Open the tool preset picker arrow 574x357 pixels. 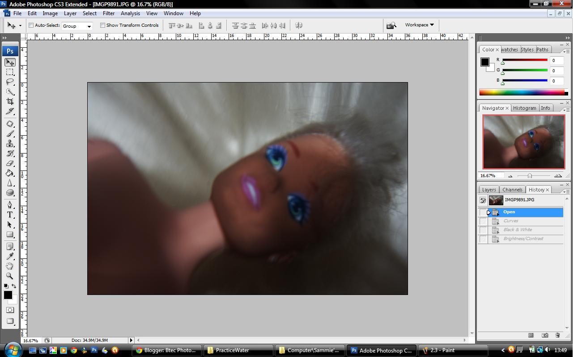20,25
